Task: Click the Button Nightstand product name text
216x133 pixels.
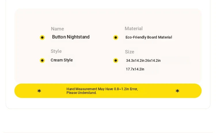Action: coord(71,37)
